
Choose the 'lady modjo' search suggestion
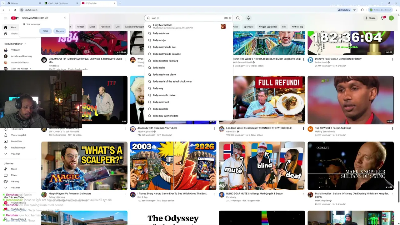[188, 40]
